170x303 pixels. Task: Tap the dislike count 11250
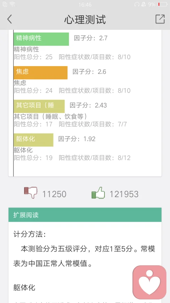[x=54, y=194]
